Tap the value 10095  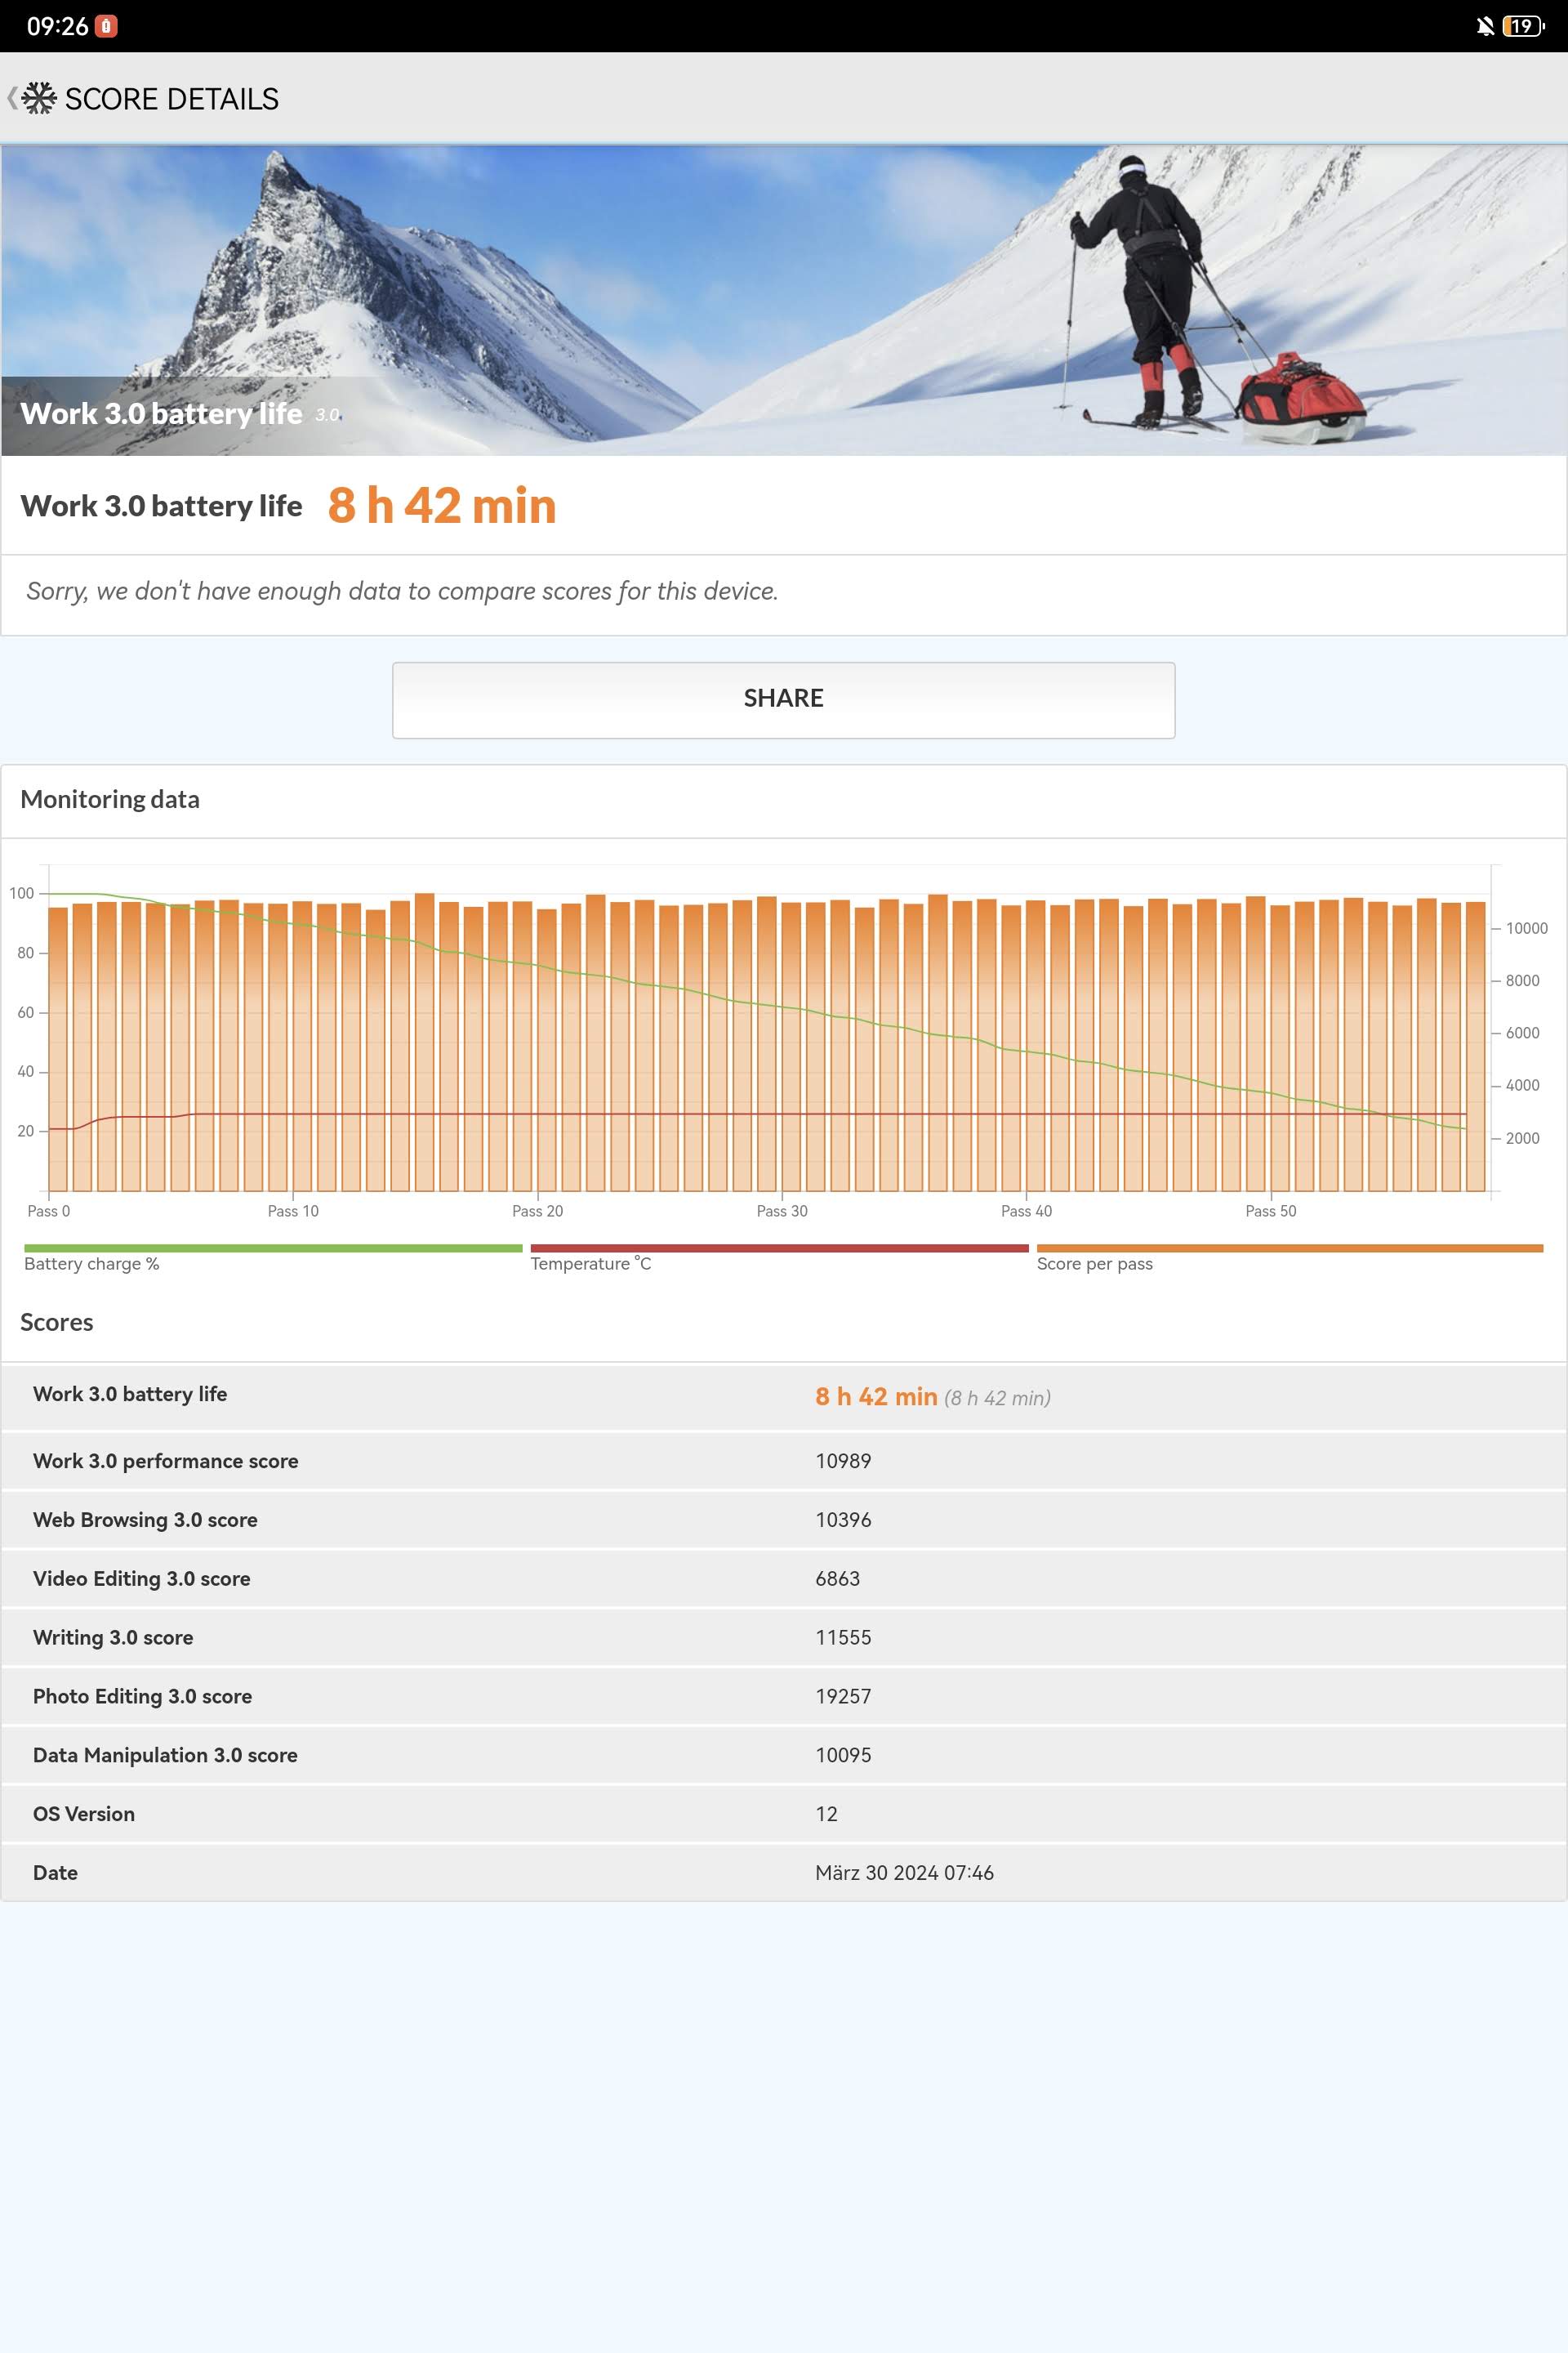click(843, 1755)
